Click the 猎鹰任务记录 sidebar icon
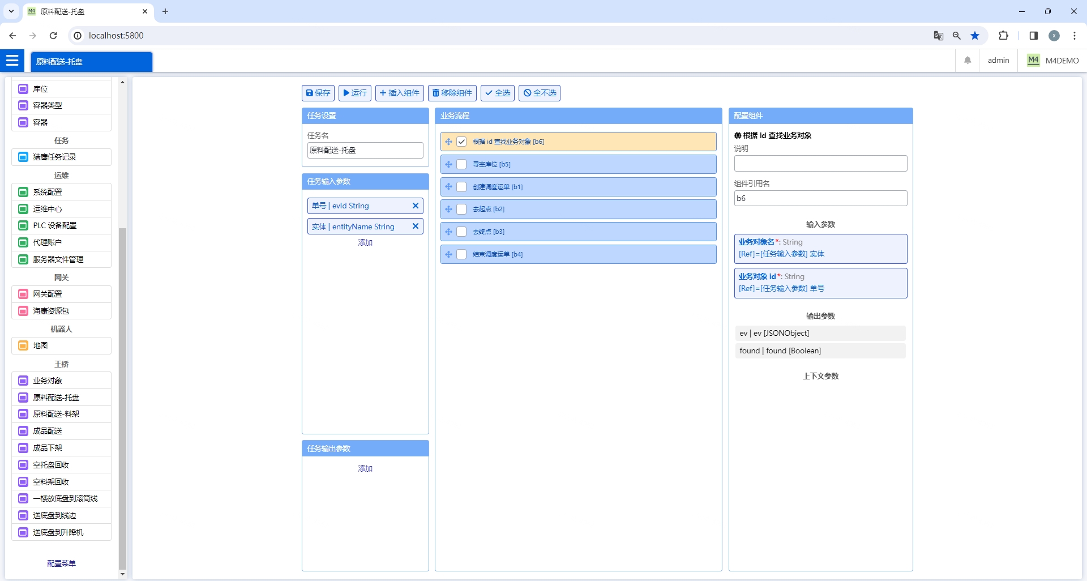This screenshot has width=1087, height=581. [x=23, y=157]
